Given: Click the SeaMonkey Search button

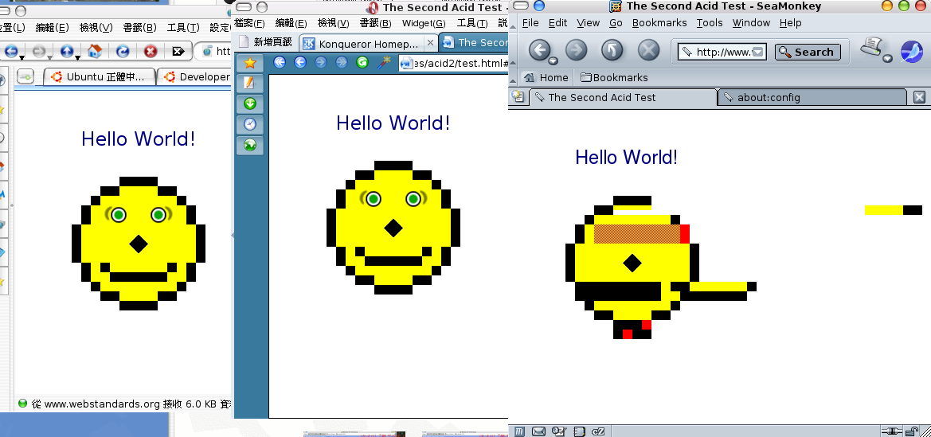Looking at the screenshot, I should [x=807, y=53].
